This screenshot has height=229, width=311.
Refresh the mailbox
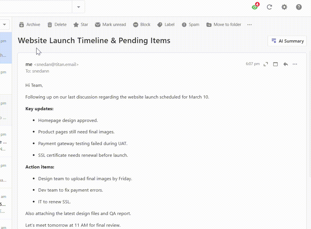tap(269, 7)
